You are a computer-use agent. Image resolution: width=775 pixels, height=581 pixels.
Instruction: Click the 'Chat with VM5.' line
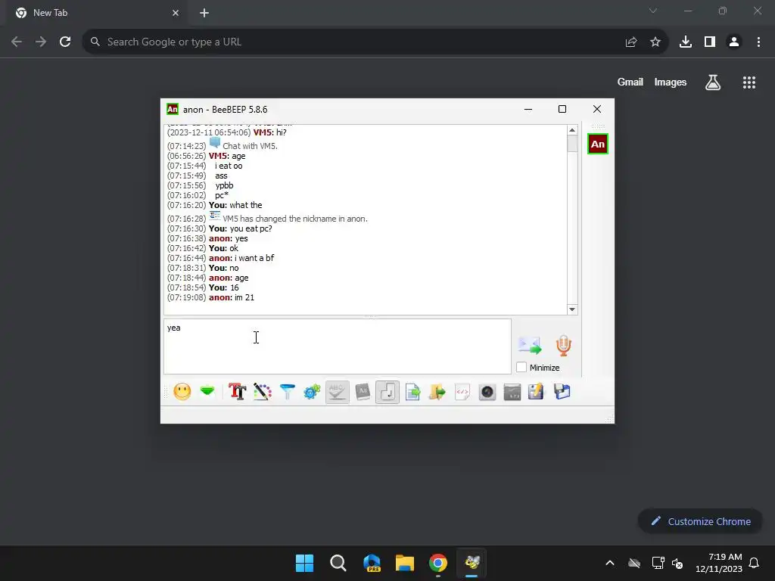(x=250, y=146)
